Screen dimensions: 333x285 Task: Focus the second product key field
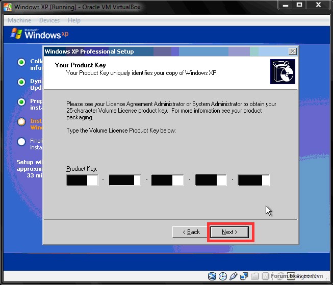point(125,180)
